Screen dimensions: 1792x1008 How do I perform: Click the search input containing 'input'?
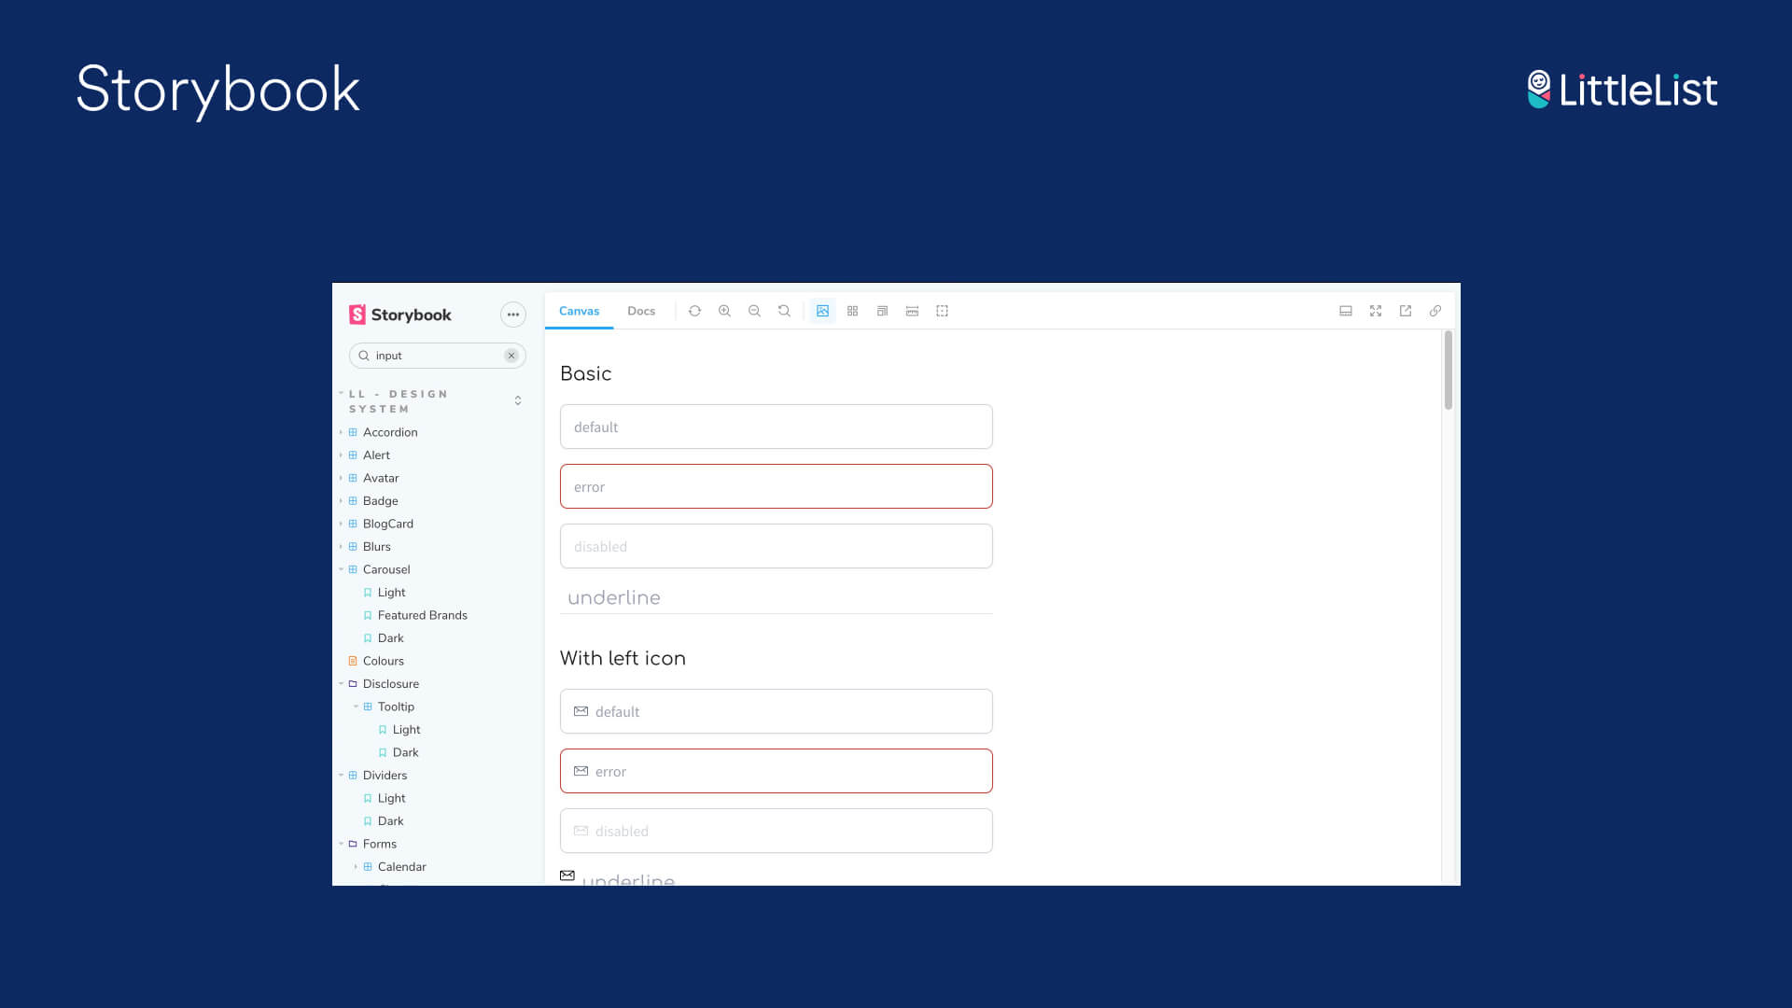[437, 356]
